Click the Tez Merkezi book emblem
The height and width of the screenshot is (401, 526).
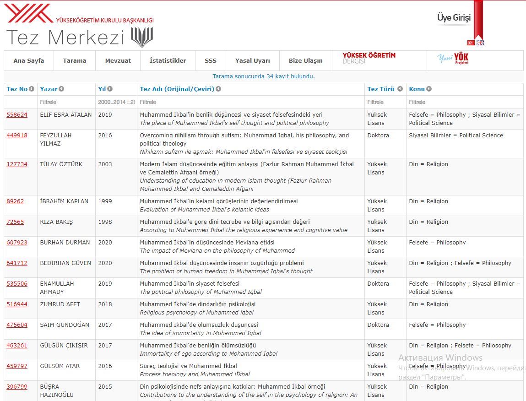click(142, 37)
